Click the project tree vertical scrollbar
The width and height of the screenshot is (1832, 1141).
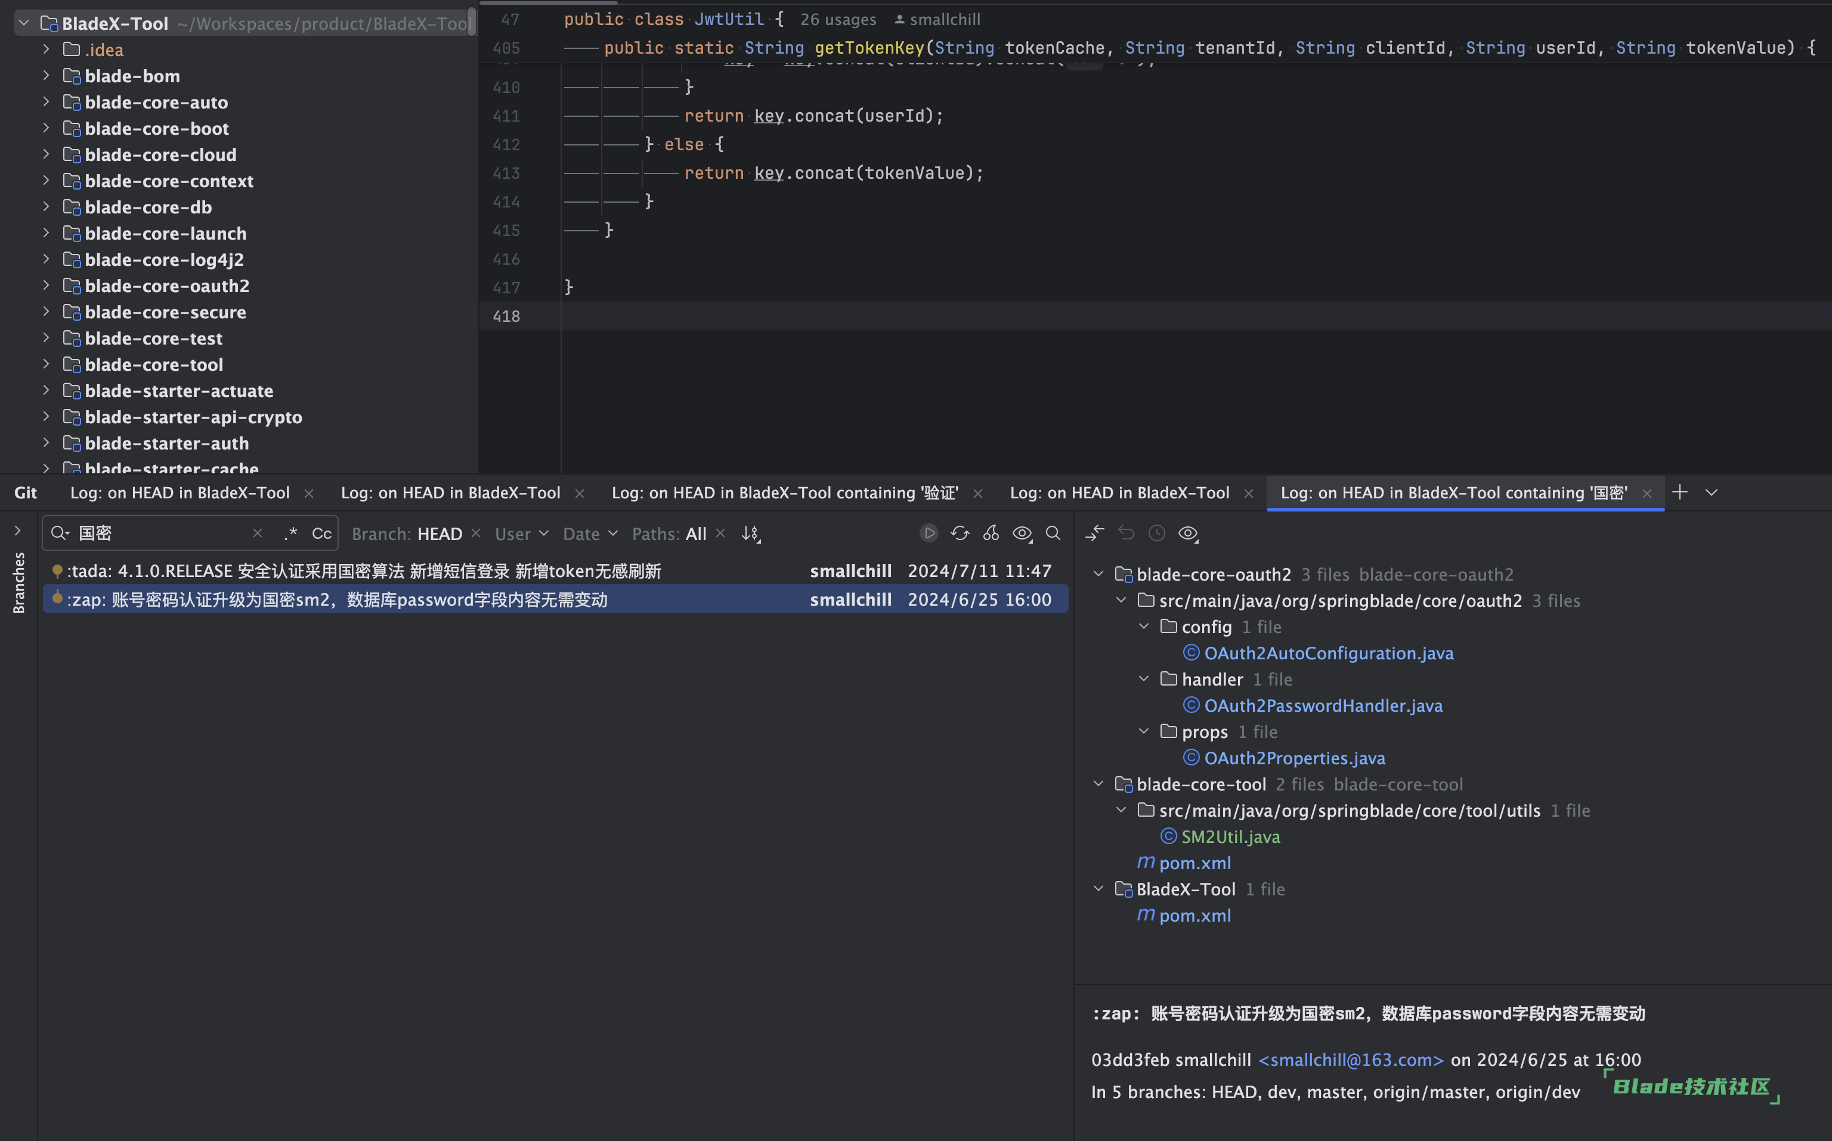(x=472, y=21)
